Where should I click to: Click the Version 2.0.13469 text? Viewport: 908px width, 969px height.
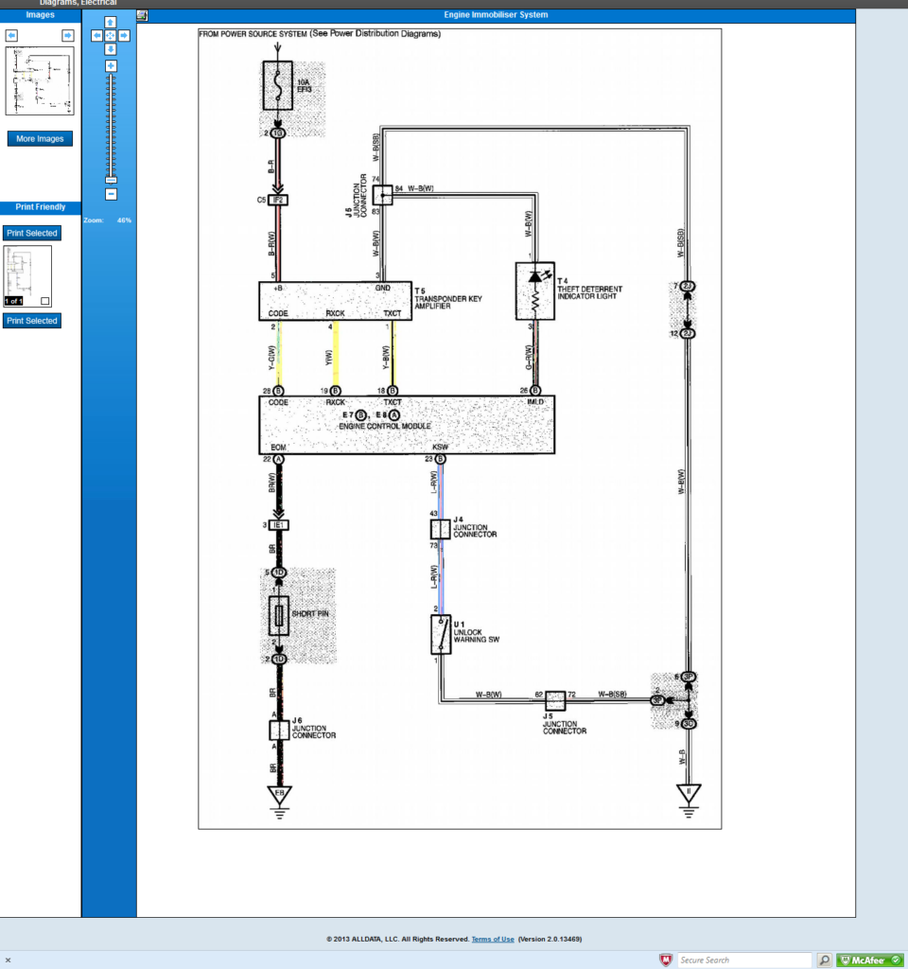point(550,939)
